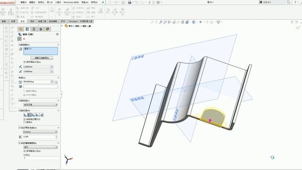Click the gap distance spinner arrows
Screen dimensions: 302x170
click(52, 71)
